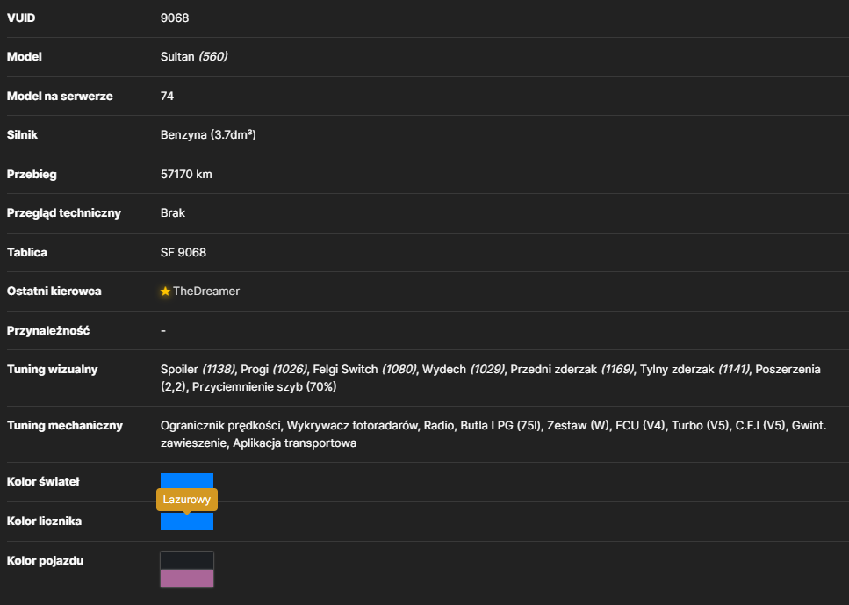Click ECU (V4) entry

(x=640, y=426)
